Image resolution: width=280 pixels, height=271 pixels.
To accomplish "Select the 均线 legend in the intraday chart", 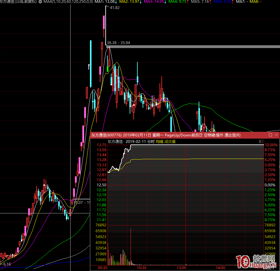I will (160, 142).
